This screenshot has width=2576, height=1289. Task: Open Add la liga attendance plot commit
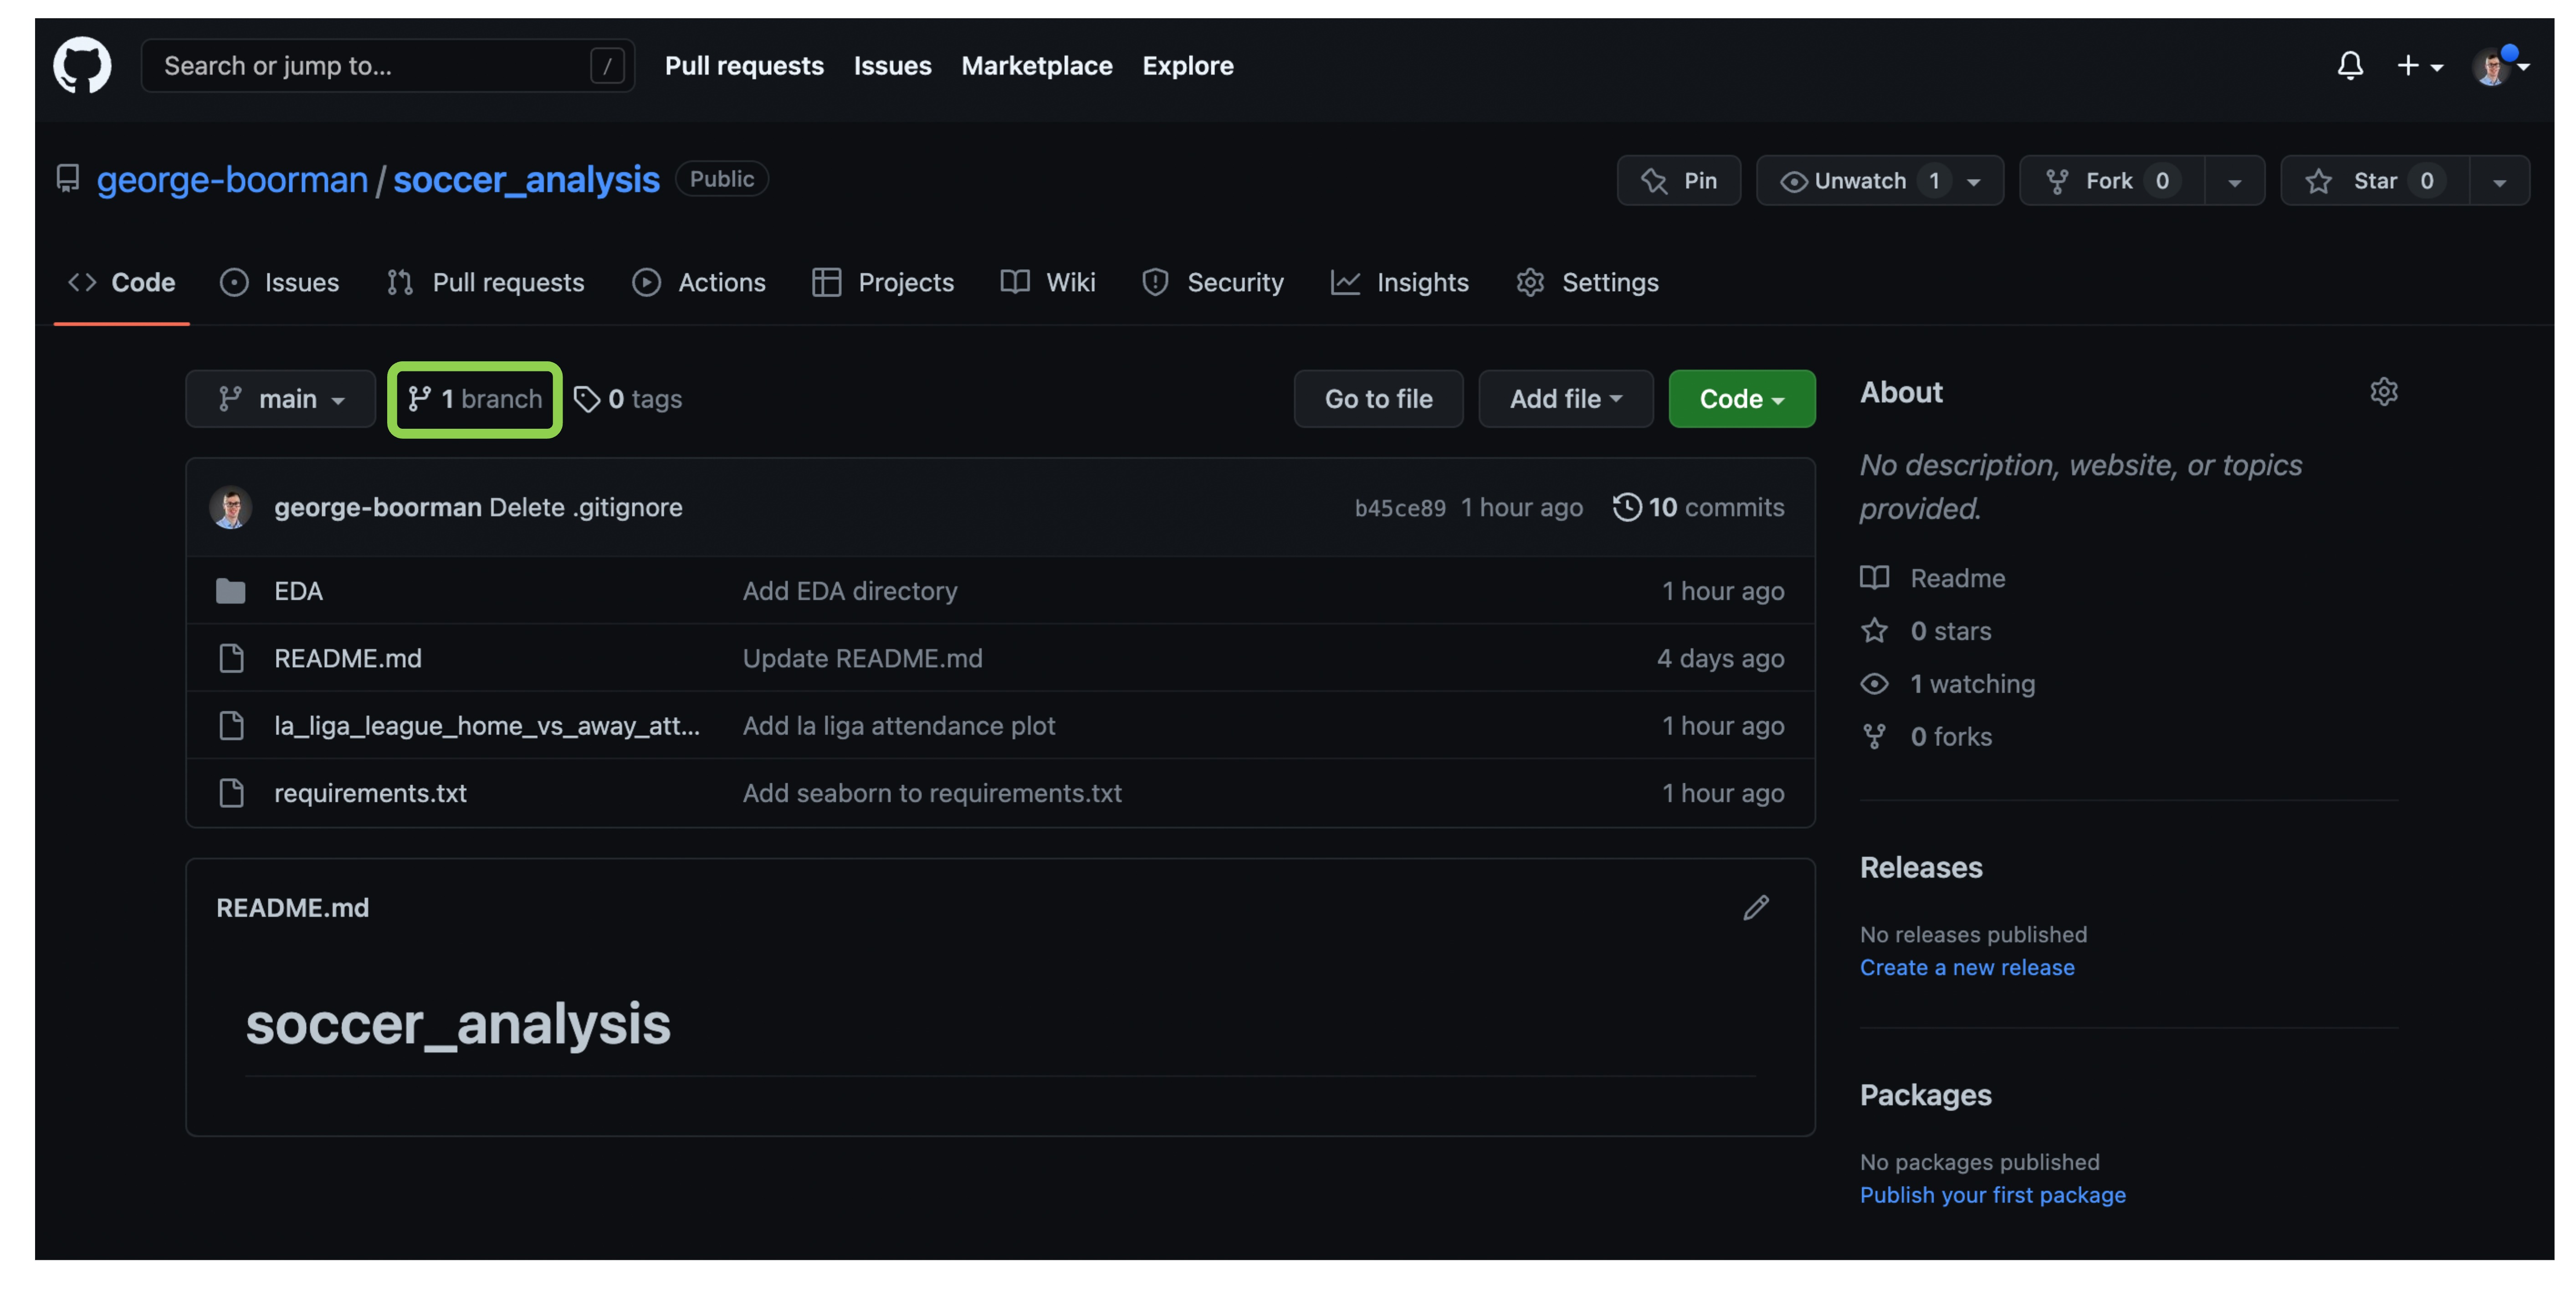click(x=899, y=725)
